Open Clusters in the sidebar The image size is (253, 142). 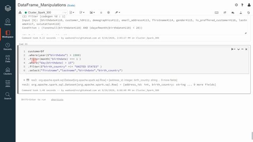(x=8, y=71)
